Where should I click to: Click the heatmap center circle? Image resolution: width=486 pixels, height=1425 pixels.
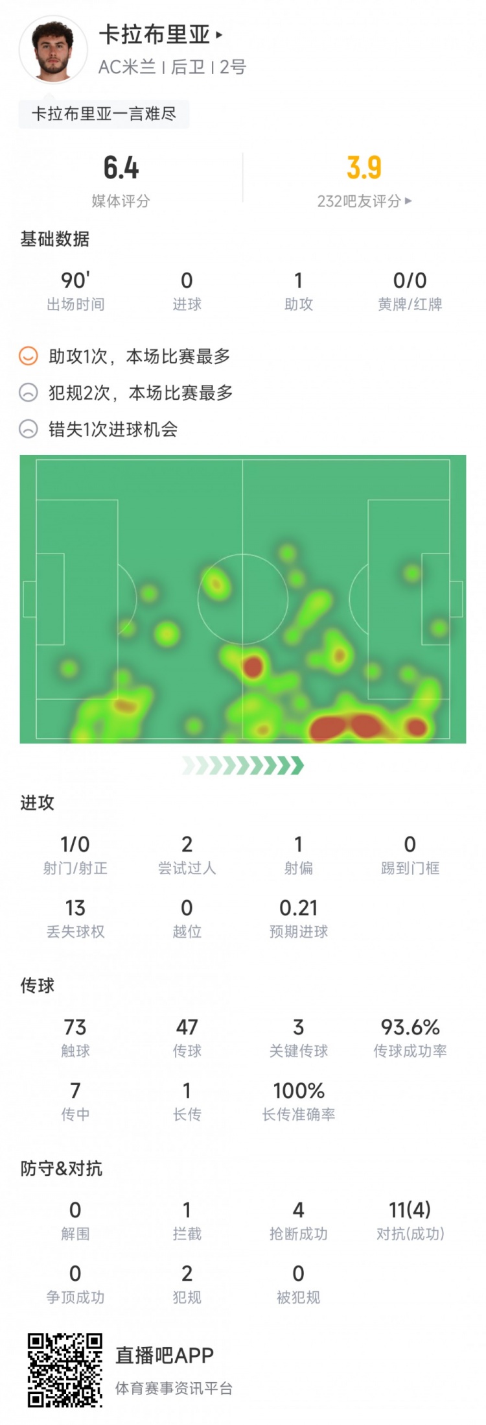243,599
